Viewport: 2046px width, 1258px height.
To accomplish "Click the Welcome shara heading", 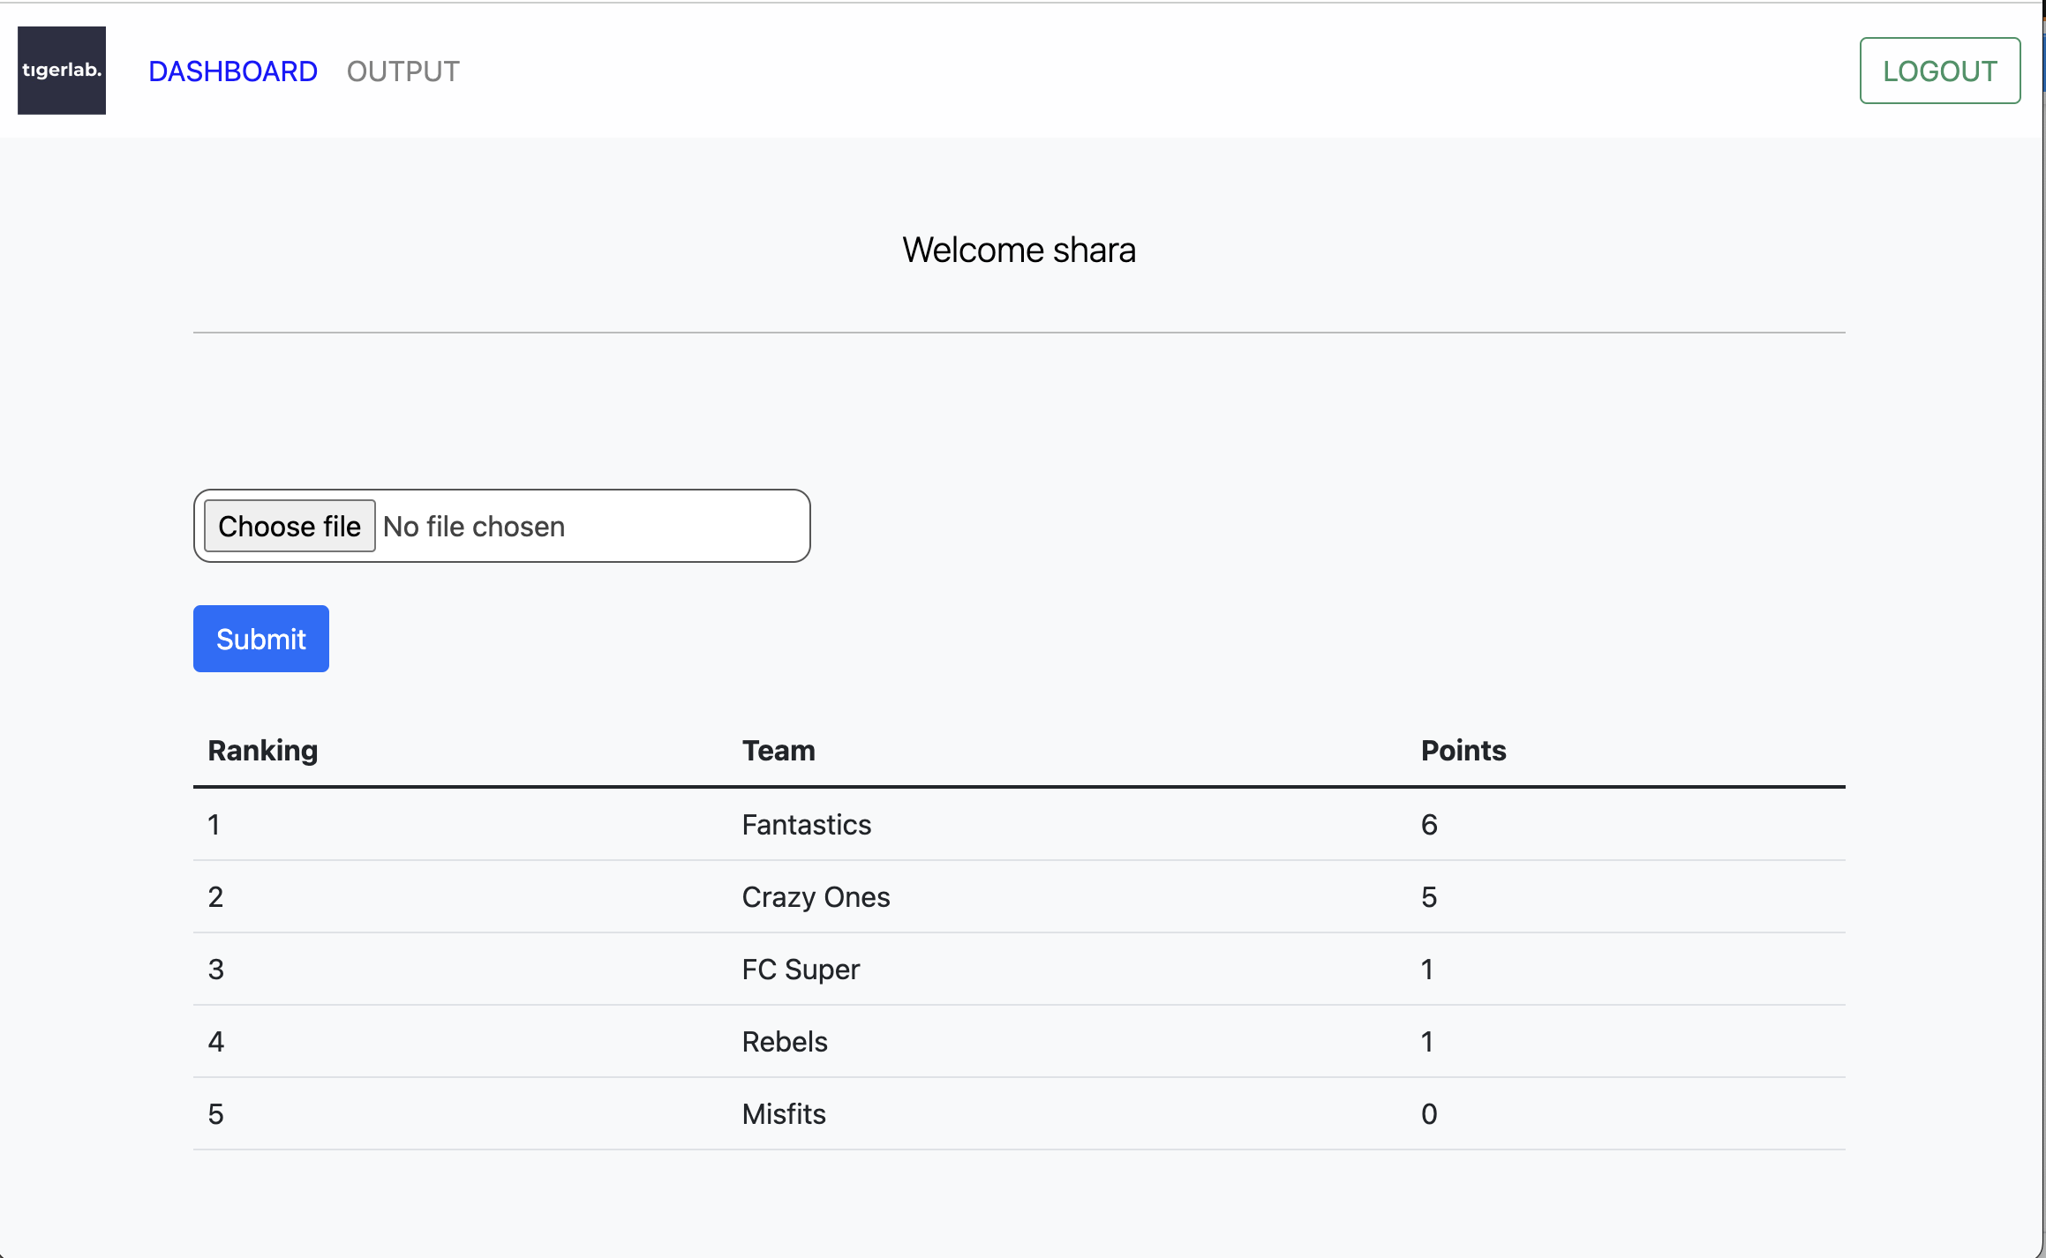I will pos(1019,251).
